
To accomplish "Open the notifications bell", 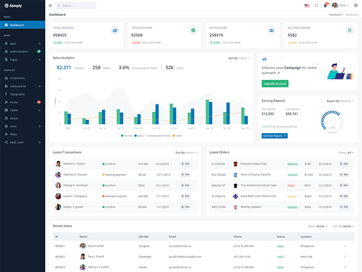I will click(x=325, y=5).
